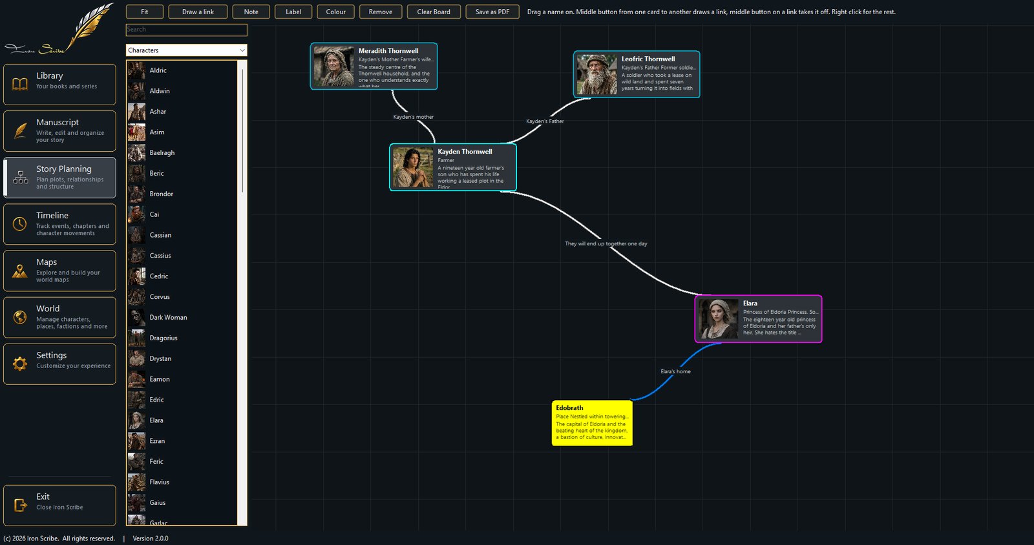The height and width of the screenshot is (545, 1034).
Task: Pick Eamon from the list
Action: (x=182, y=379)
